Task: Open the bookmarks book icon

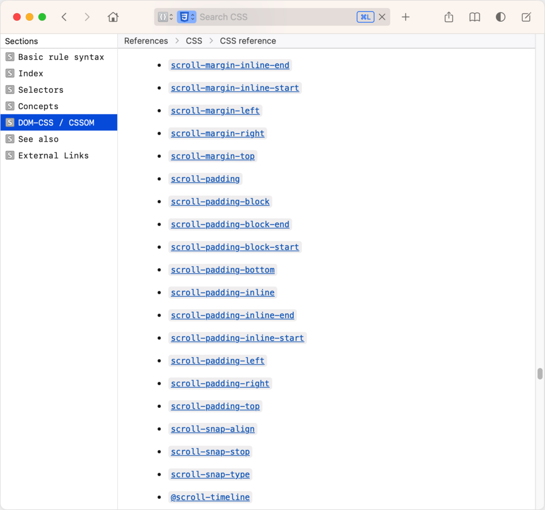Action: [x=475, y=17]
